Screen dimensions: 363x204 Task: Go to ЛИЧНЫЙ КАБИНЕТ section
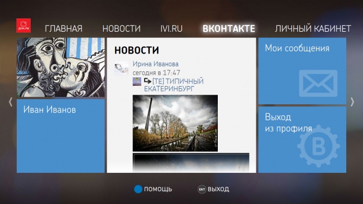pos(313,28)
